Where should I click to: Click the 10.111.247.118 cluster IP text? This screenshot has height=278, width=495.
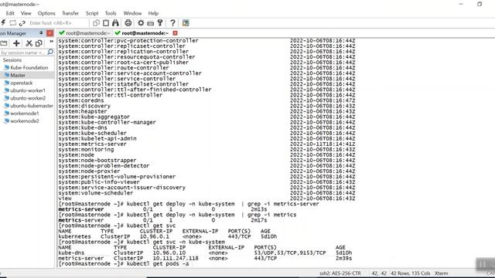tap(176, 258)
